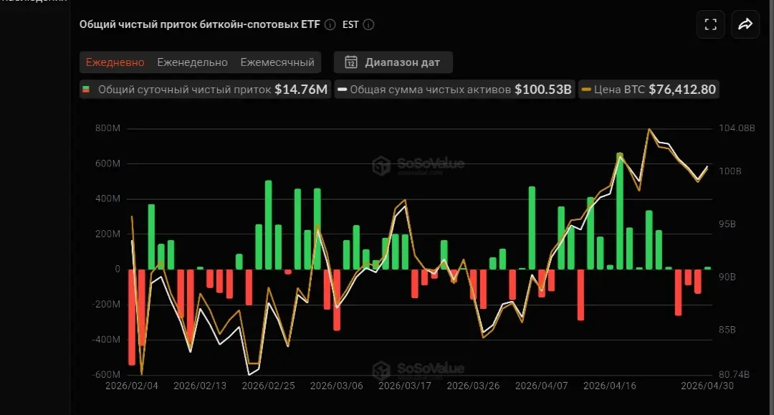774x415 pixels.
Task: Click the tallest green bar, above 600M
Action: (x=619, y=211)
